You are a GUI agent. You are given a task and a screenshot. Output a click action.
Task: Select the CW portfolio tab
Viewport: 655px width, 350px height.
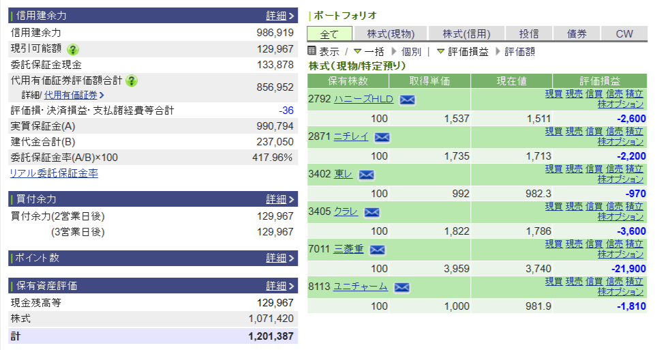[624, 34]
